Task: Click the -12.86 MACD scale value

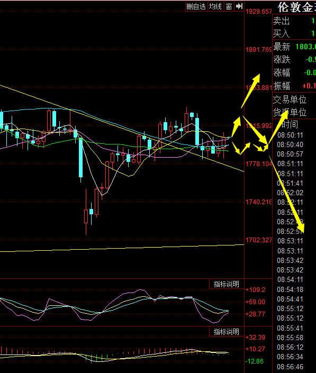Action: click(255, 361)
